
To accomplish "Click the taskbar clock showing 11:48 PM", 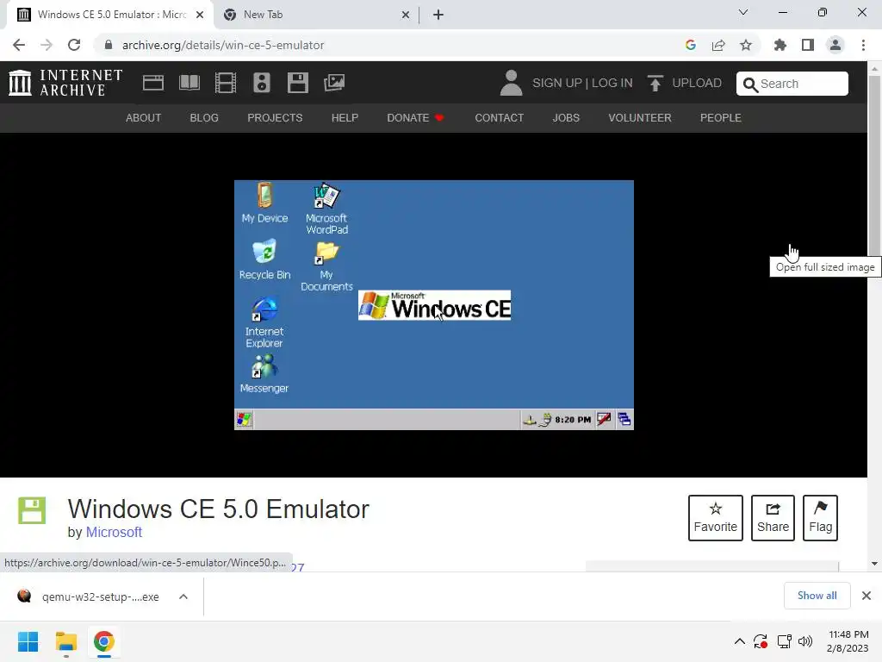I will coord(848,641).
